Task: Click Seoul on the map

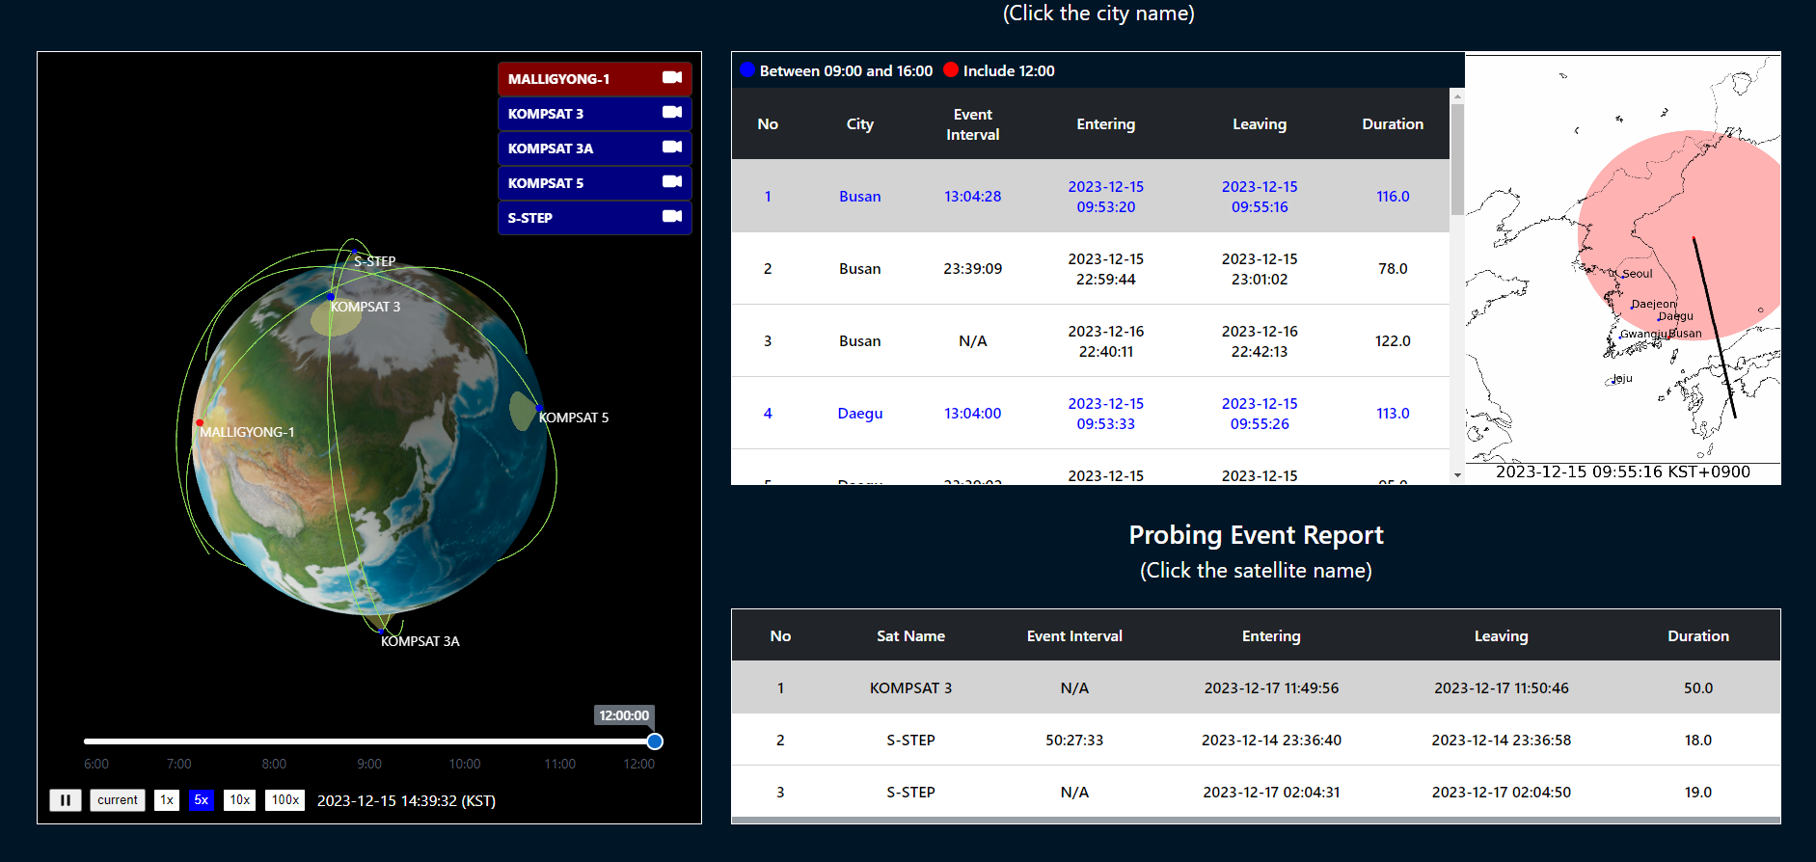Action: [x=1637, y=274]
